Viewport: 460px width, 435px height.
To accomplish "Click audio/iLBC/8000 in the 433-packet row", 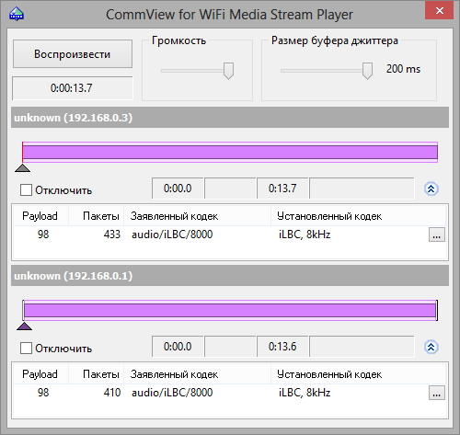I will [x=172, y=235].
